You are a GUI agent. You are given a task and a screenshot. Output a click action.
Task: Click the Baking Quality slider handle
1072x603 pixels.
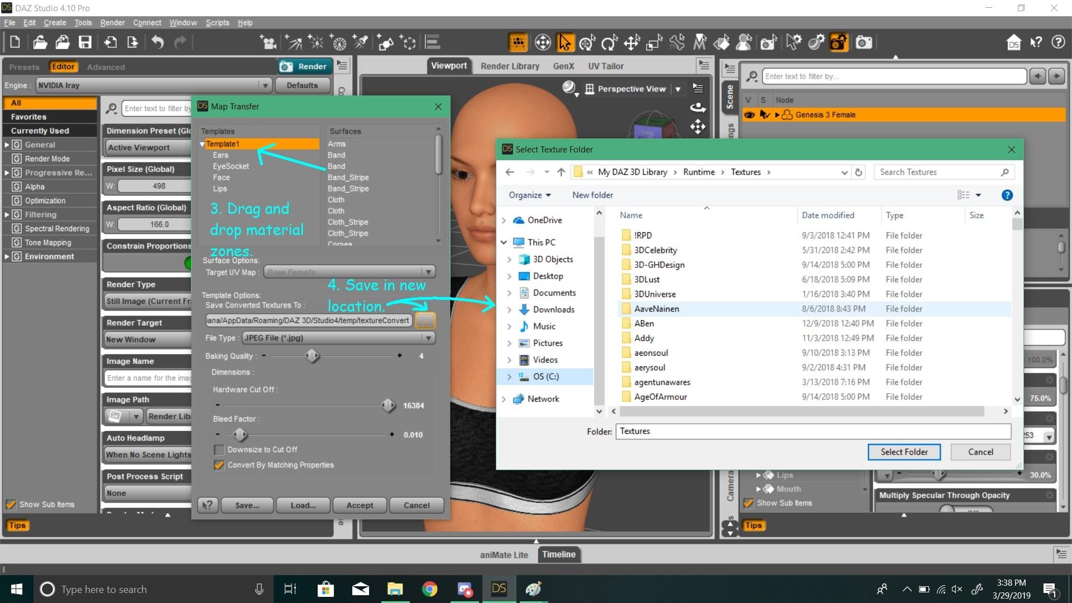pos(312,356)
